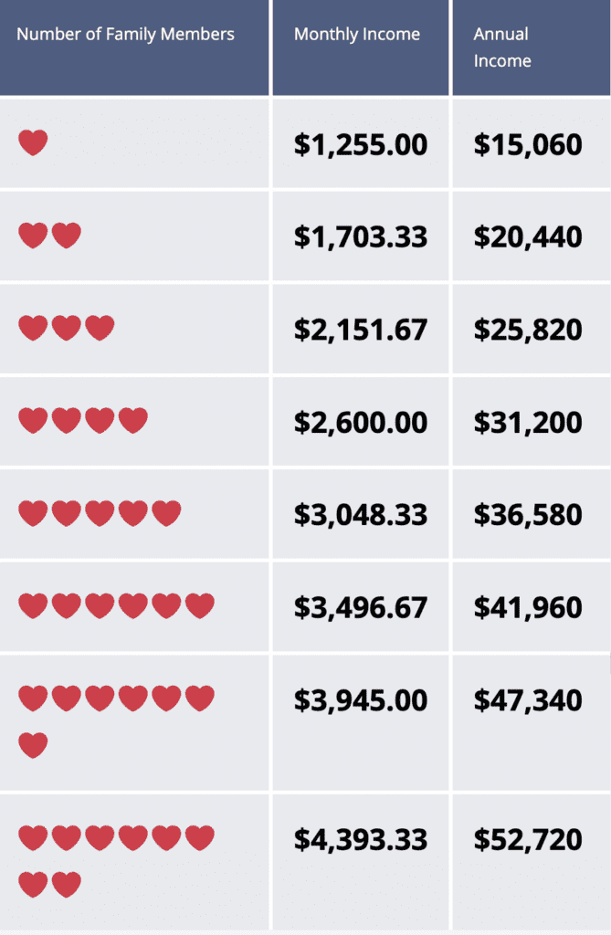This screenshot has height=935, width=611.
Task: Select the $15,060 annual income cell
Action: 528,144
